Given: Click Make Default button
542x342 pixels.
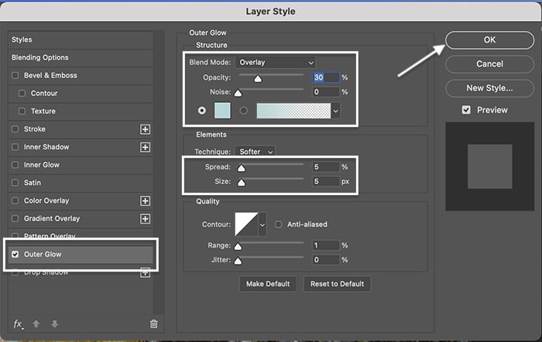Looking at the screenshot, I should 268,284.
